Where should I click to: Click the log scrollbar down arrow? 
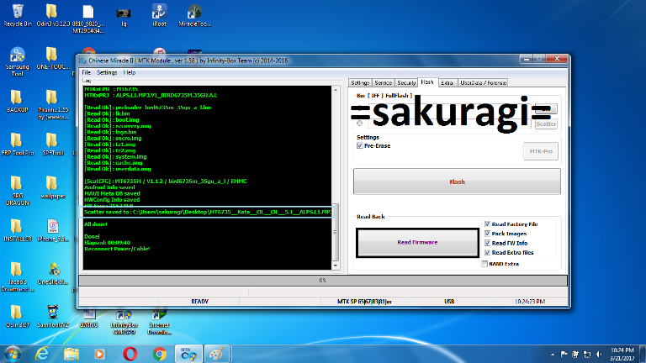336,266
